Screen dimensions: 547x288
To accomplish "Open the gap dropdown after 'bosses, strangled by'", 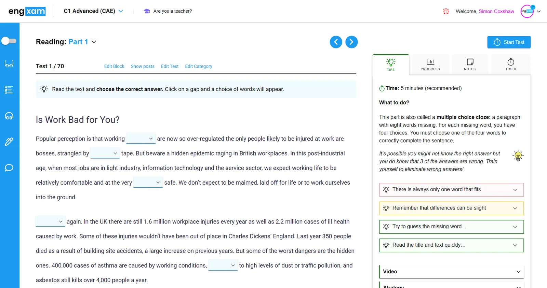I will pyautogui.click(x=105, y=153).
